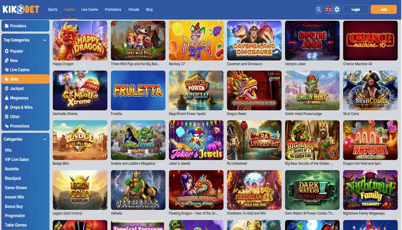The image size is (402, 230).
Task: Open the Bonus Buy category
Action: 14,206
